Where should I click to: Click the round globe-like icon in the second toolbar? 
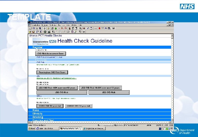[x=45, y=32]
